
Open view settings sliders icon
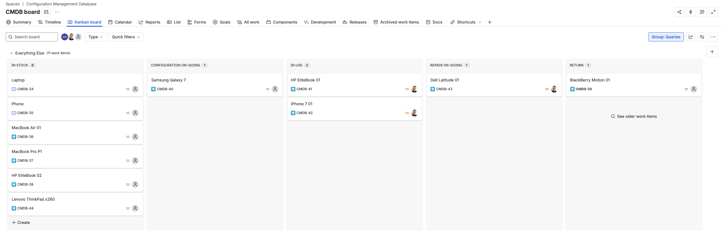(702, 37)
